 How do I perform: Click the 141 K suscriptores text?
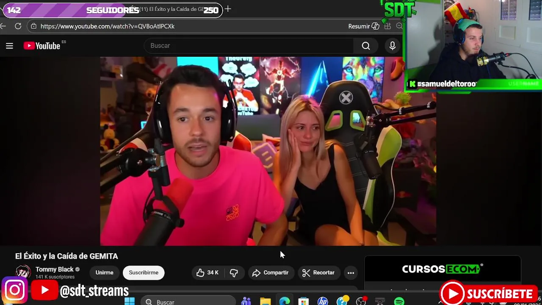(x=55, y=277)
